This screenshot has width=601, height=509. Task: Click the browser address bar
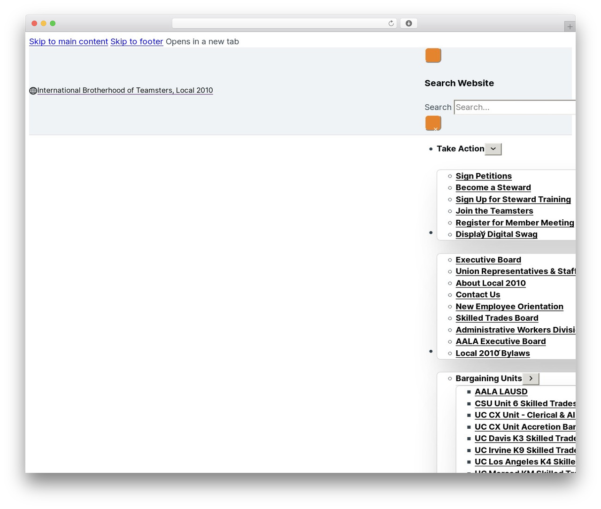(x=285, y=23)
